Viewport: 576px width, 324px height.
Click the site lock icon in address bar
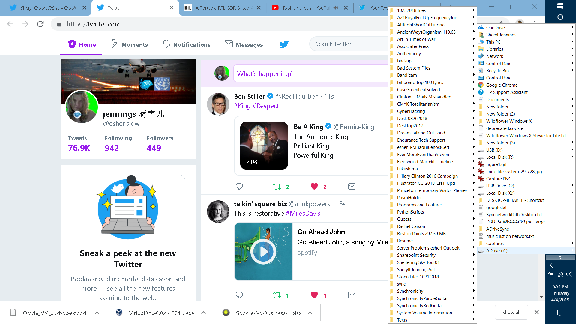pyautogui.click(x=59, y=24)
